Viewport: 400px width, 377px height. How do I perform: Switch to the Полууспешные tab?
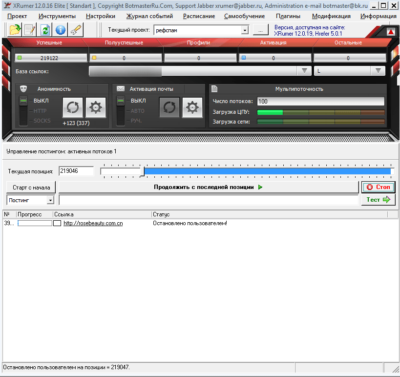[124, 42]
